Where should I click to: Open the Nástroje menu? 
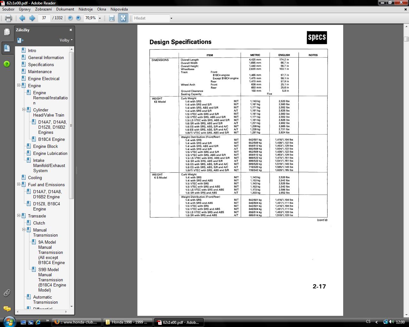point(85,9)
